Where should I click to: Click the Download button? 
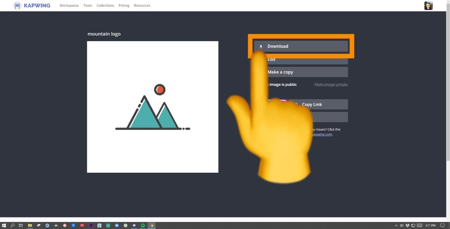(301, 46)
